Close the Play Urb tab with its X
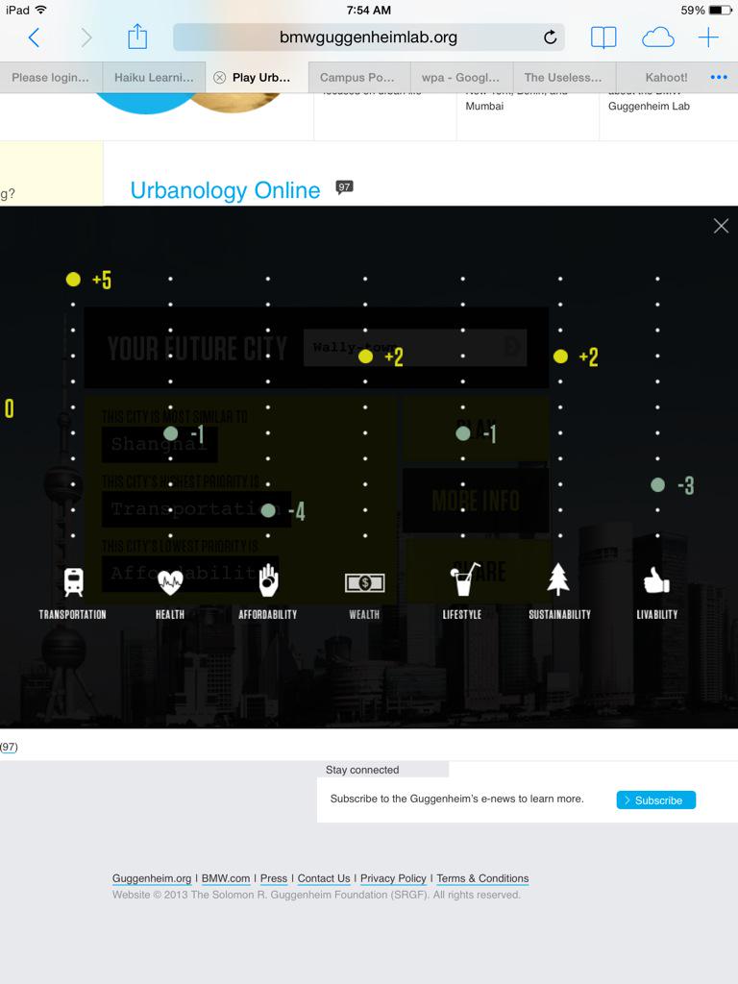This screenshot has width=738, height=984. 220,77
